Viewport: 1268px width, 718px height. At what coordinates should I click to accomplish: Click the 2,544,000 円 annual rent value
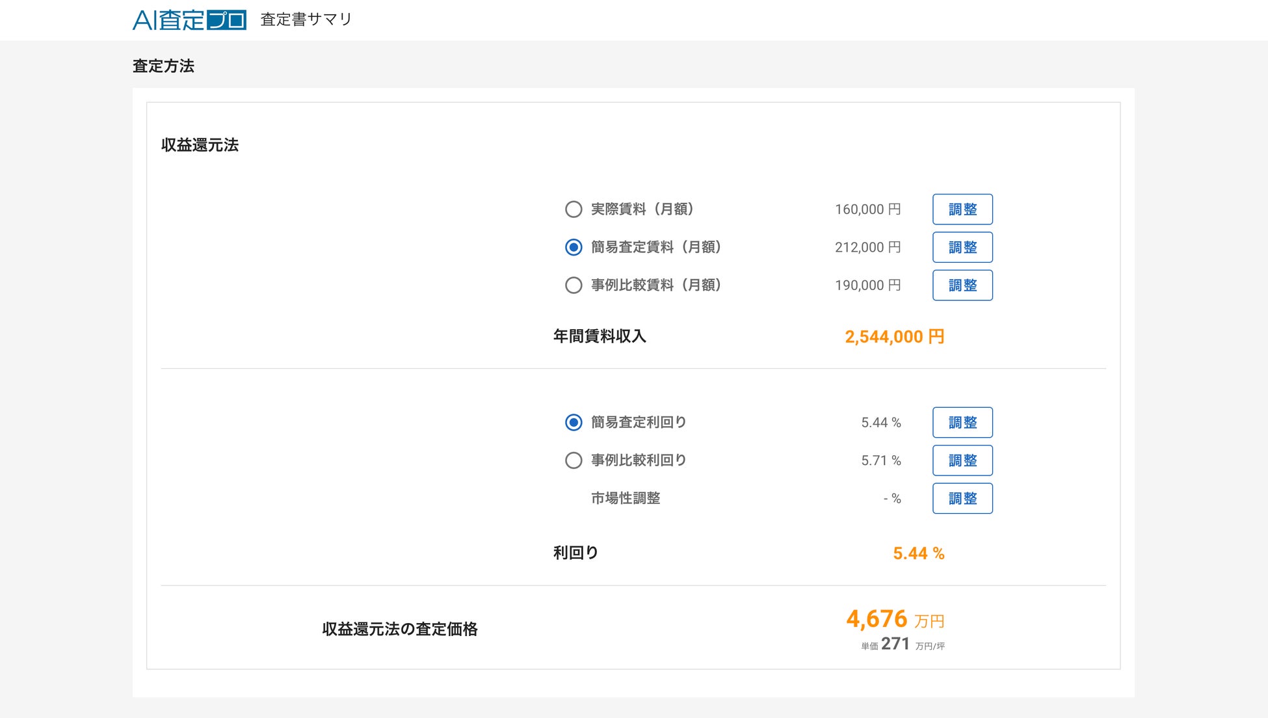click(x=894, y=337)
